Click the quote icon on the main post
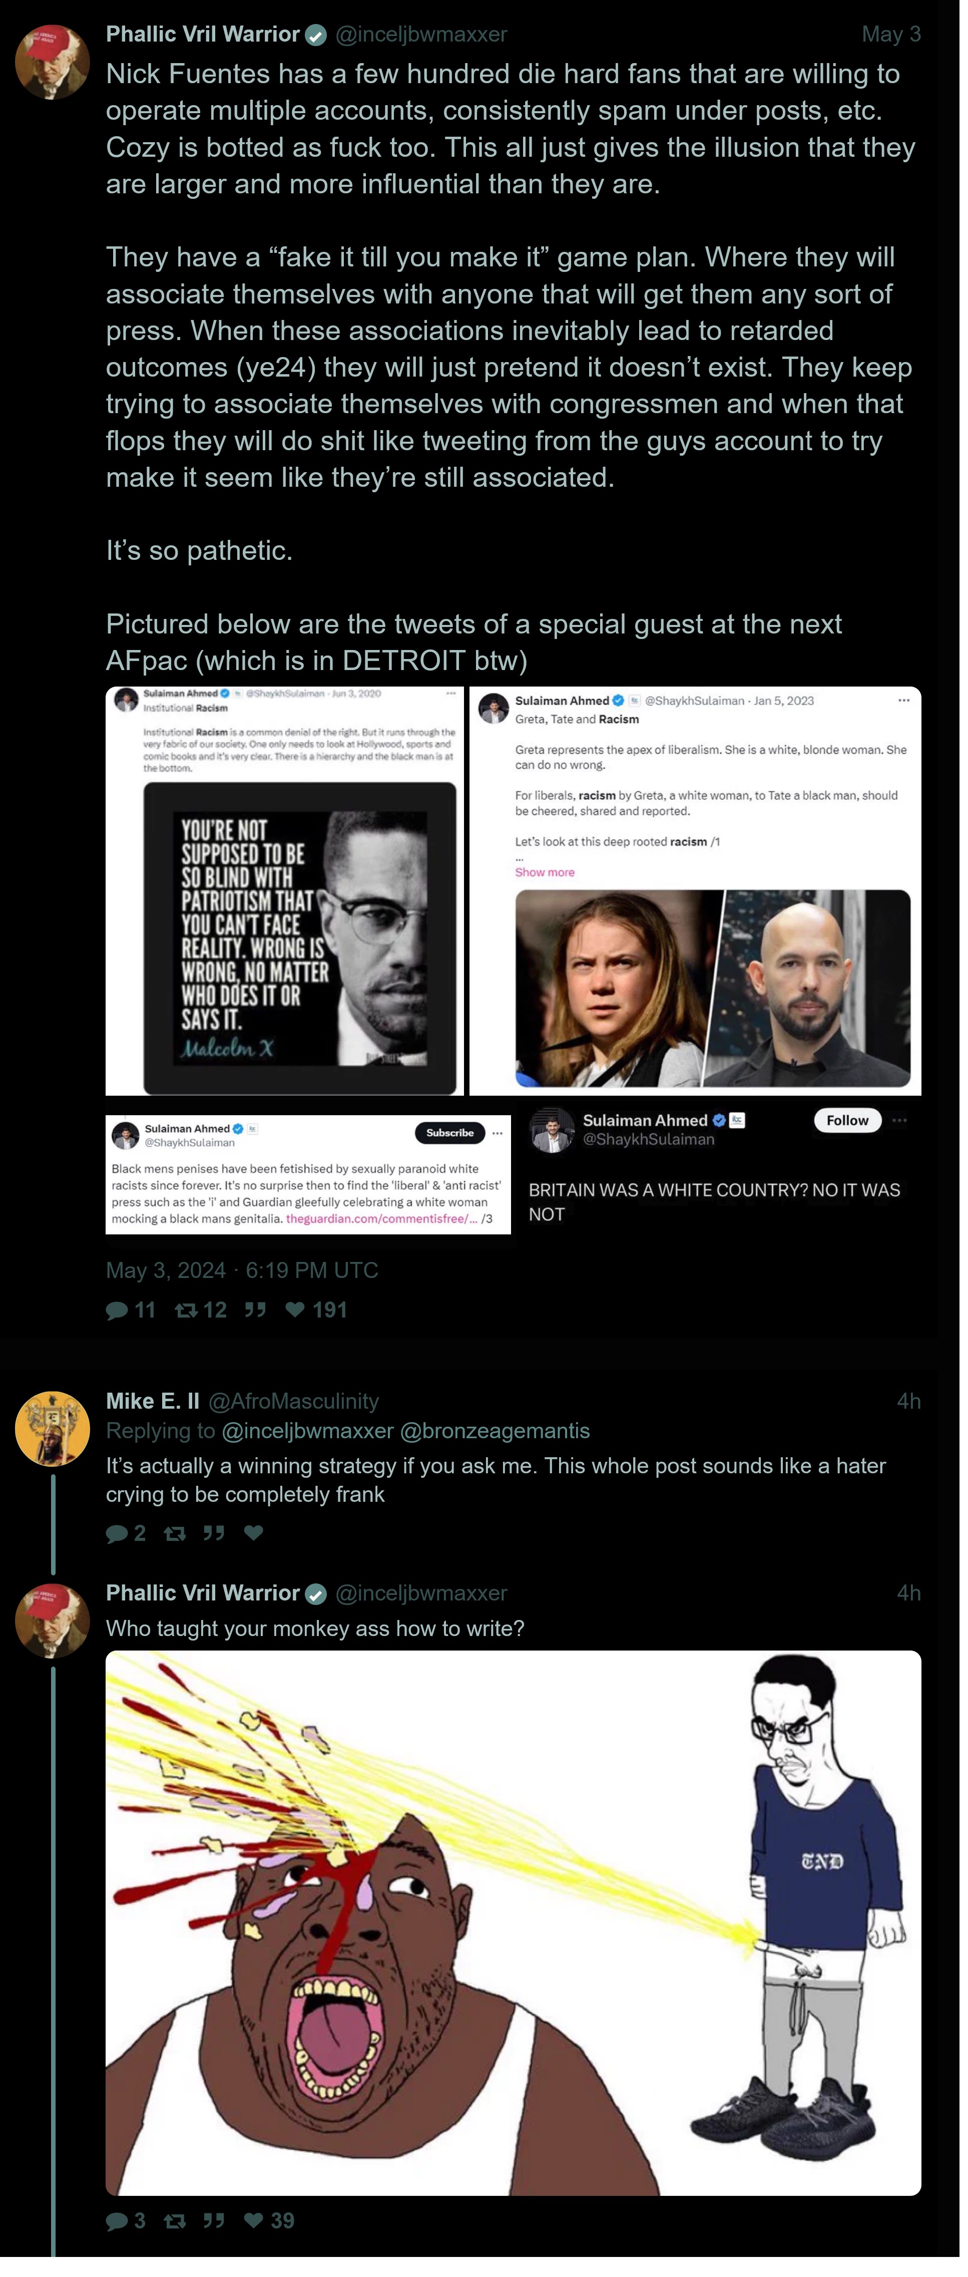This screenshot has width=968, height=2277. (x=255, y=1310)
